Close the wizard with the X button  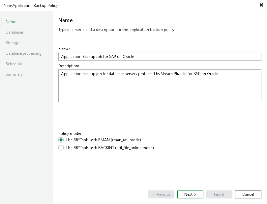261,5
